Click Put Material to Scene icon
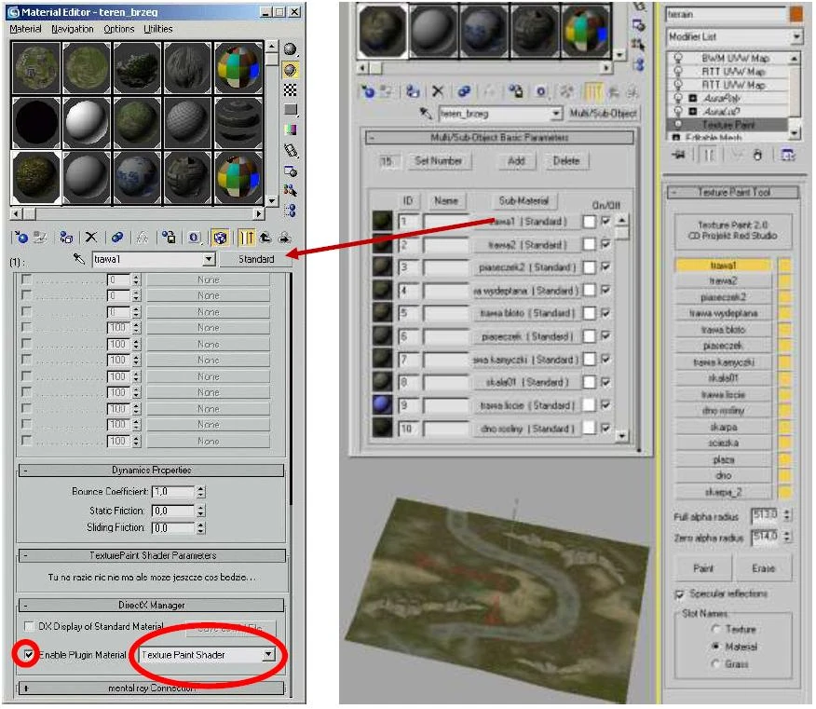The width and height of the screenshot is (816, 709). pyautogui.click(x=40, y=238)
